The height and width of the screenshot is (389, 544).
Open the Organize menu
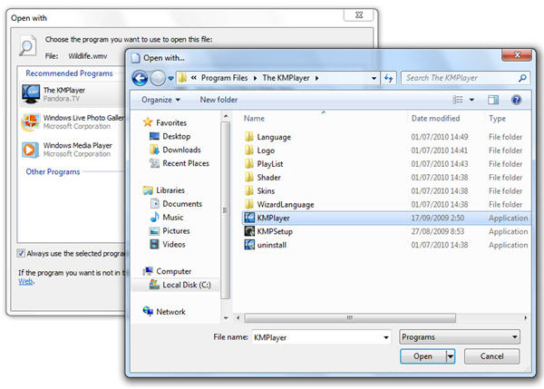click(160, 99)
